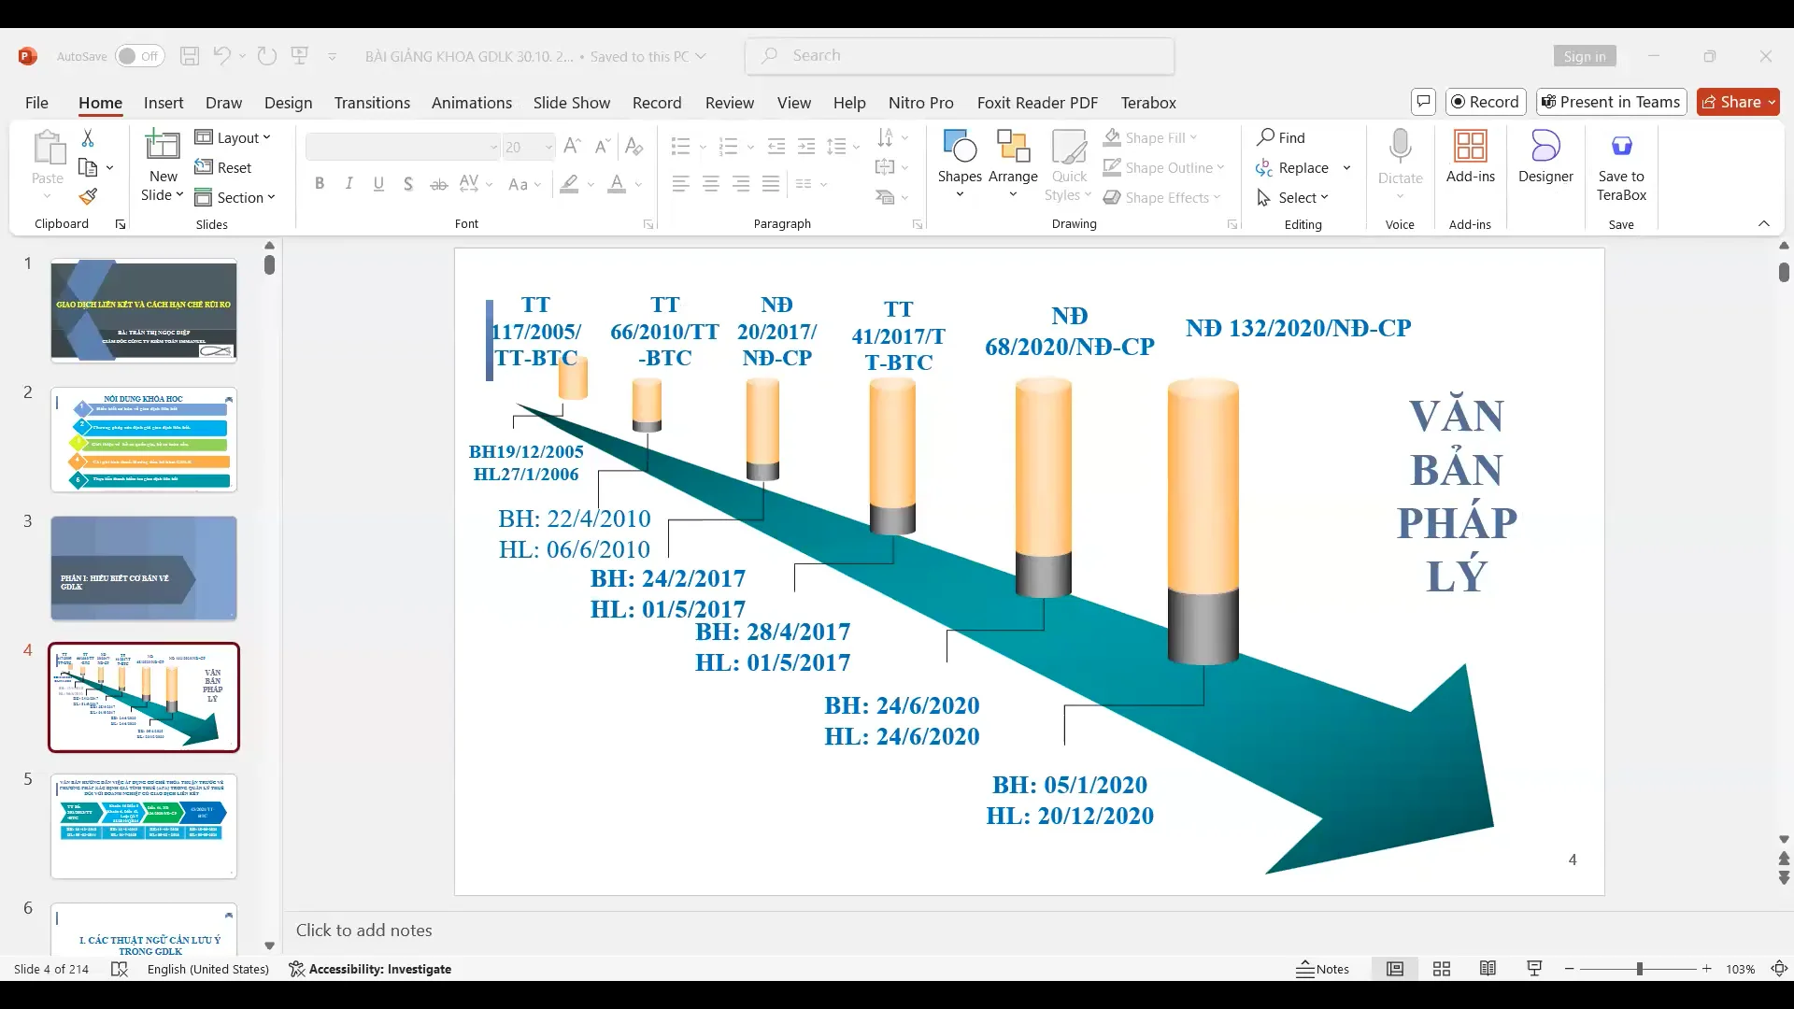The image size is (1794, 1009).
Task: Expand the Layout dropdown
Action: [x=233, y=137]
